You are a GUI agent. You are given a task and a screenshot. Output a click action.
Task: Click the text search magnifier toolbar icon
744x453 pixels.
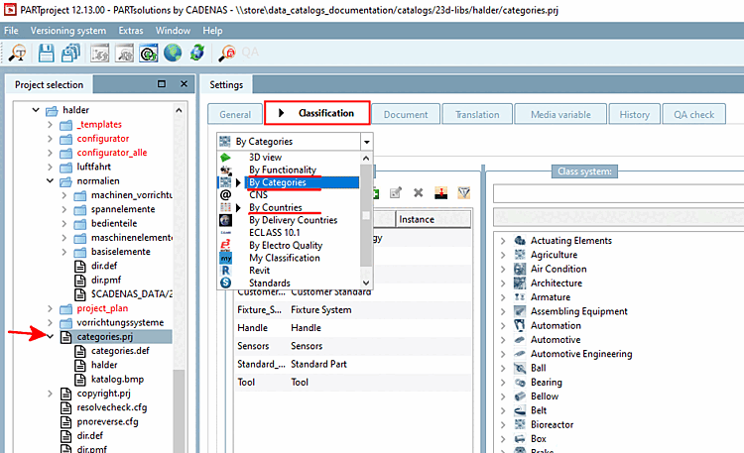pos(17,54)
